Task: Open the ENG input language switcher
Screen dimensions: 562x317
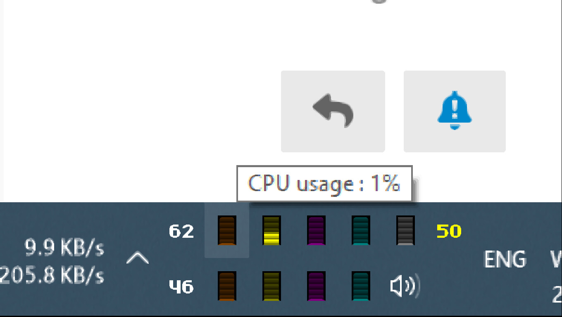Action: [x=505, y=259]
